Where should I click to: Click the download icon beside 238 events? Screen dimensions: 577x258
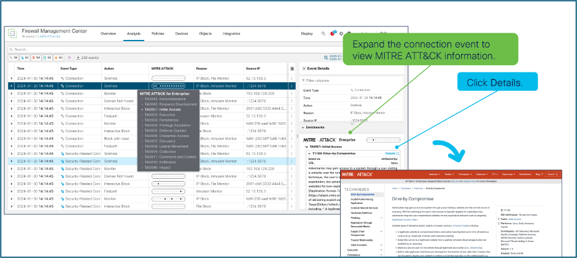[78, 58]
